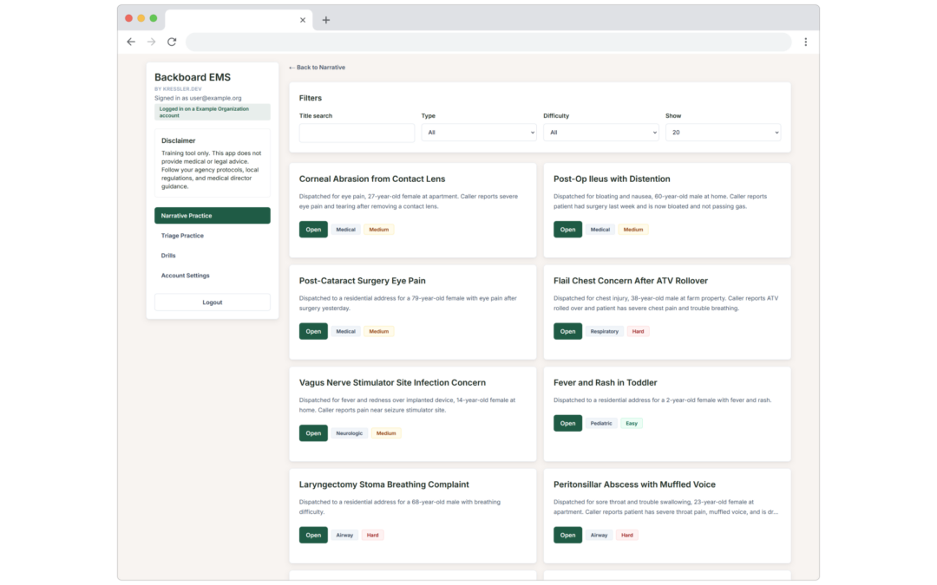Click Airway tag on Laryngectomy Stoma card
The image size is (937, 585).
(x=344, y=536)
